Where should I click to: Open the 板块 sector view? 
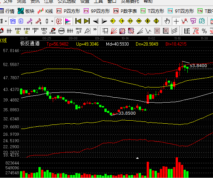[x=26, y=11]
